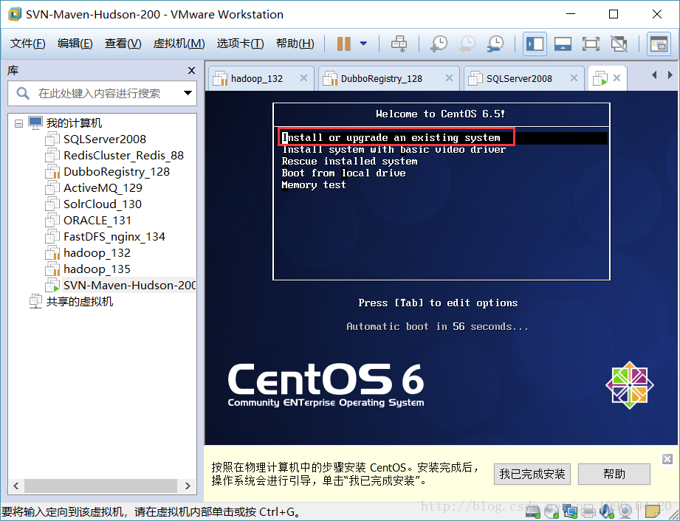Click the CD/DVD drive status bar icon
This screenshot has width=680, height=521.
click(552, 512)
